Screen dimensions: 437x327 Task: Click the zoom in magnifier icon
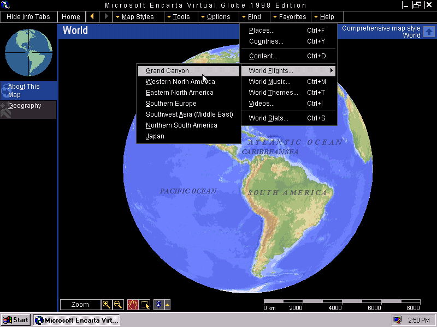pos(107,305)
